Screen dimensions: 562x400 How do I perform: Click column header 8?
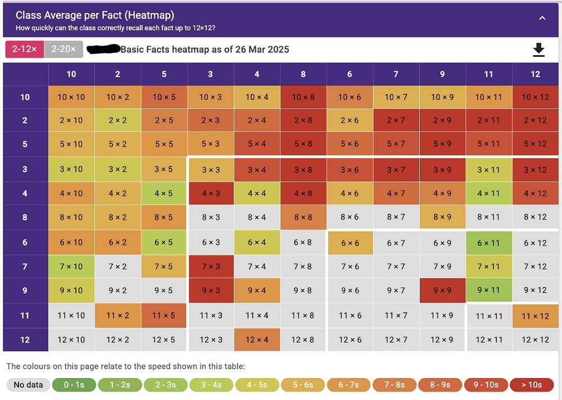pyautogui.click(x=303, y=74)
